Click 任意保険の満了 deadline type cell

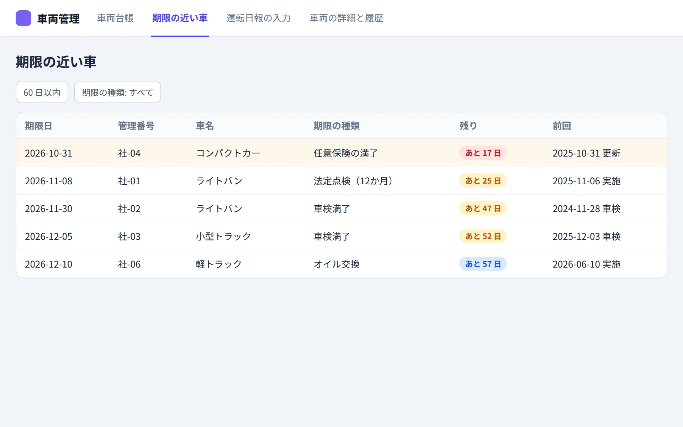click(x=346, y=153)
